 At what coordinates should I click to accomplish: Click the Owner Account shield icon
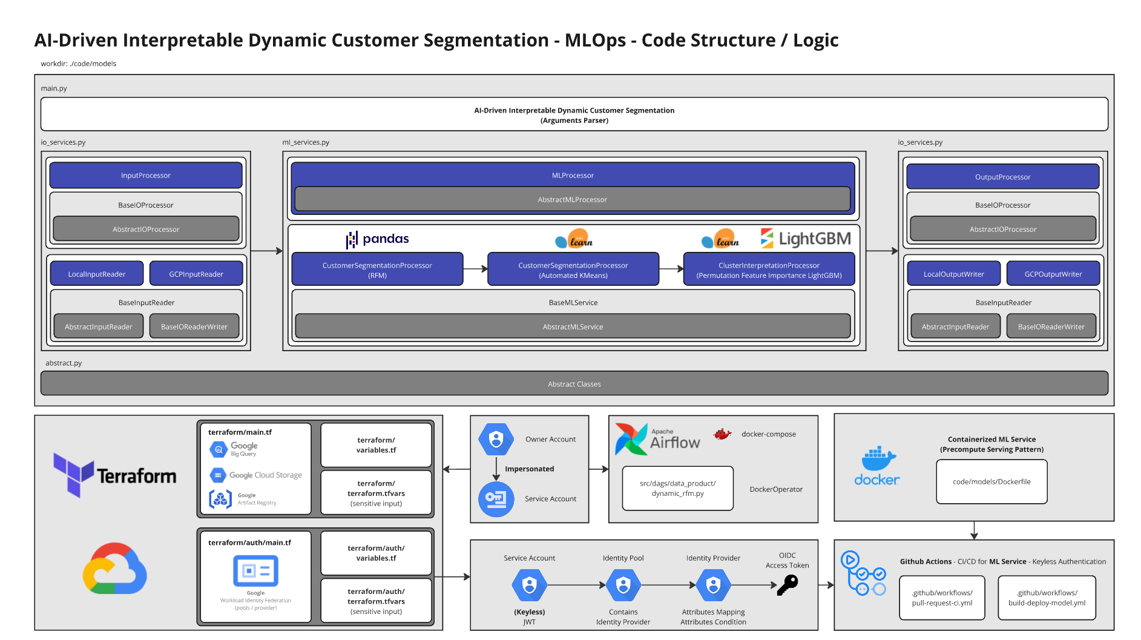[x=496, y=439]
